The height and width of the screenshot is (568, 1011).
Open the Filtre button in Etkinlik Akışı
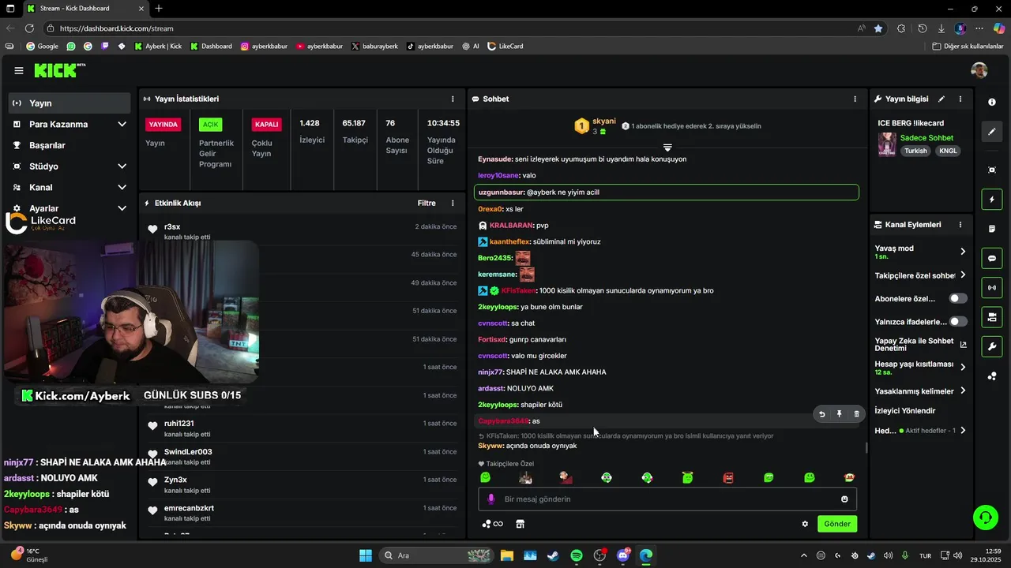(427, 204)
